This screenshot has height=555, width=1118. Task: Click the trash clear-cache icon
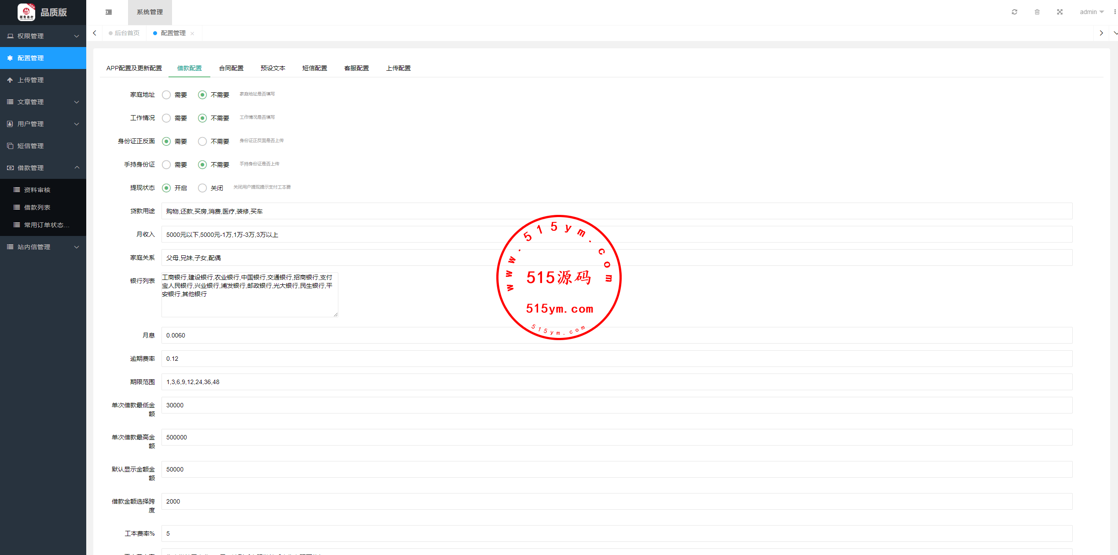pos(1037,12)
